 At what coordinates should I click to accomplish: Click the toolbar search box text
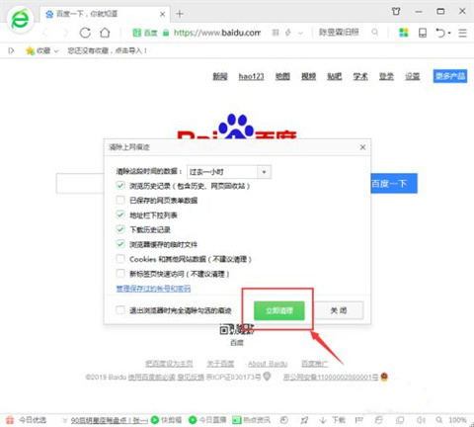(339, 33)
